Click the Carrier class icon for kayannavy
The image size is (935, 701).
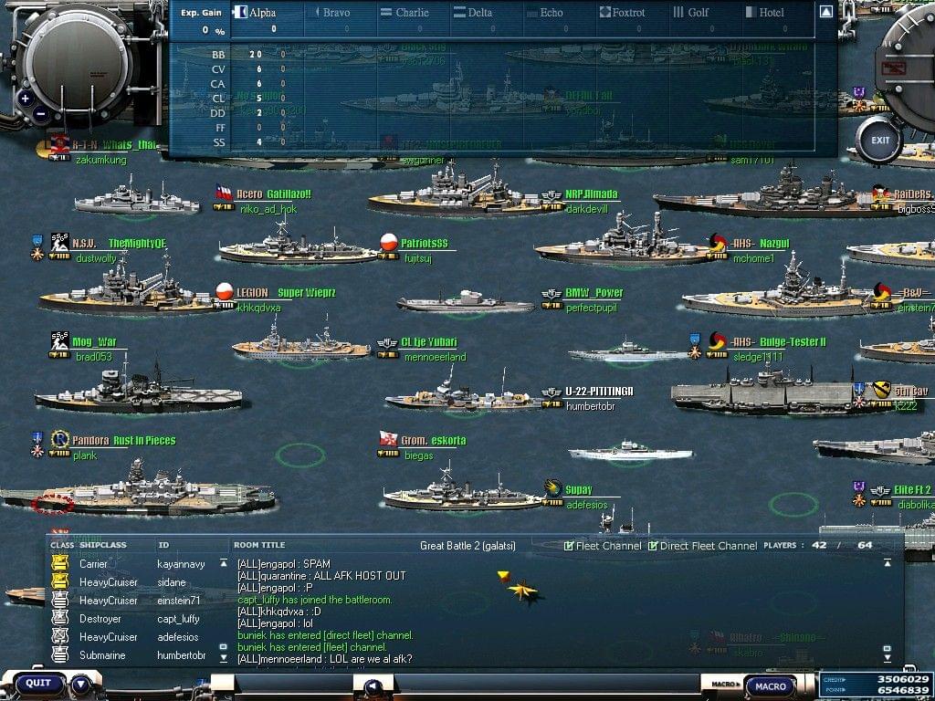[60, 564]
